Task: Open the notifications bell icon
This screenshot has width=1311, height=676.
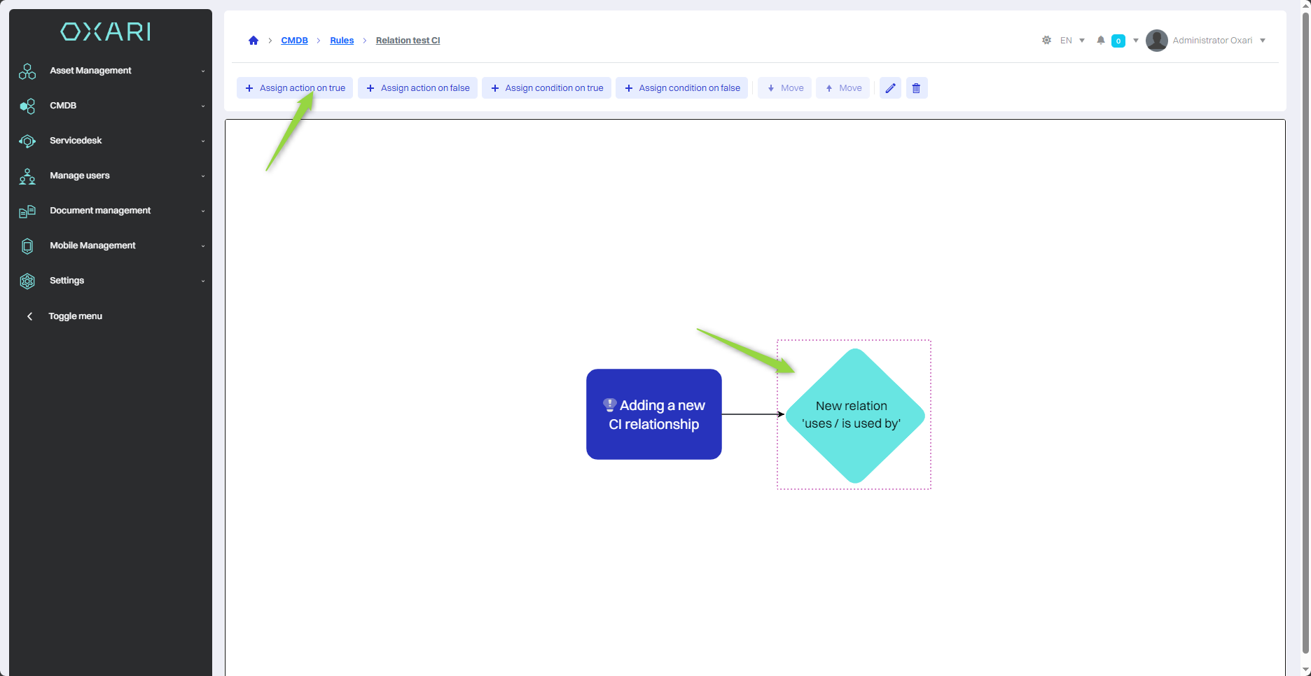Action: 1100,41
